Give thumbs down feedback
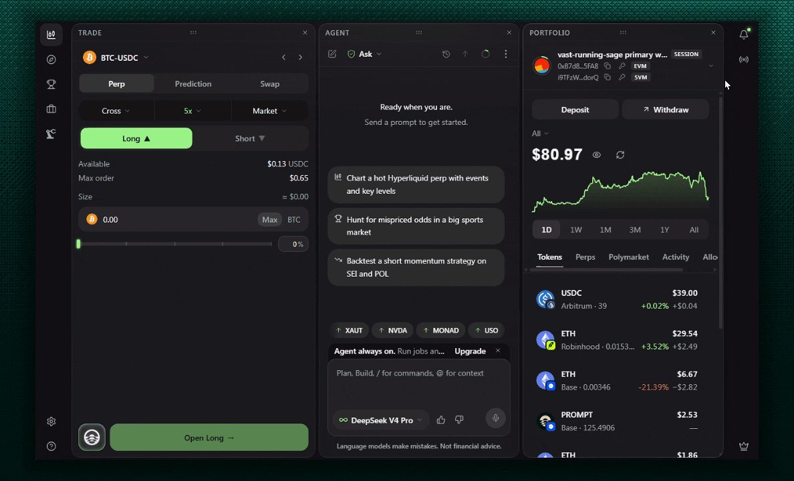 [x=459, y=420]
